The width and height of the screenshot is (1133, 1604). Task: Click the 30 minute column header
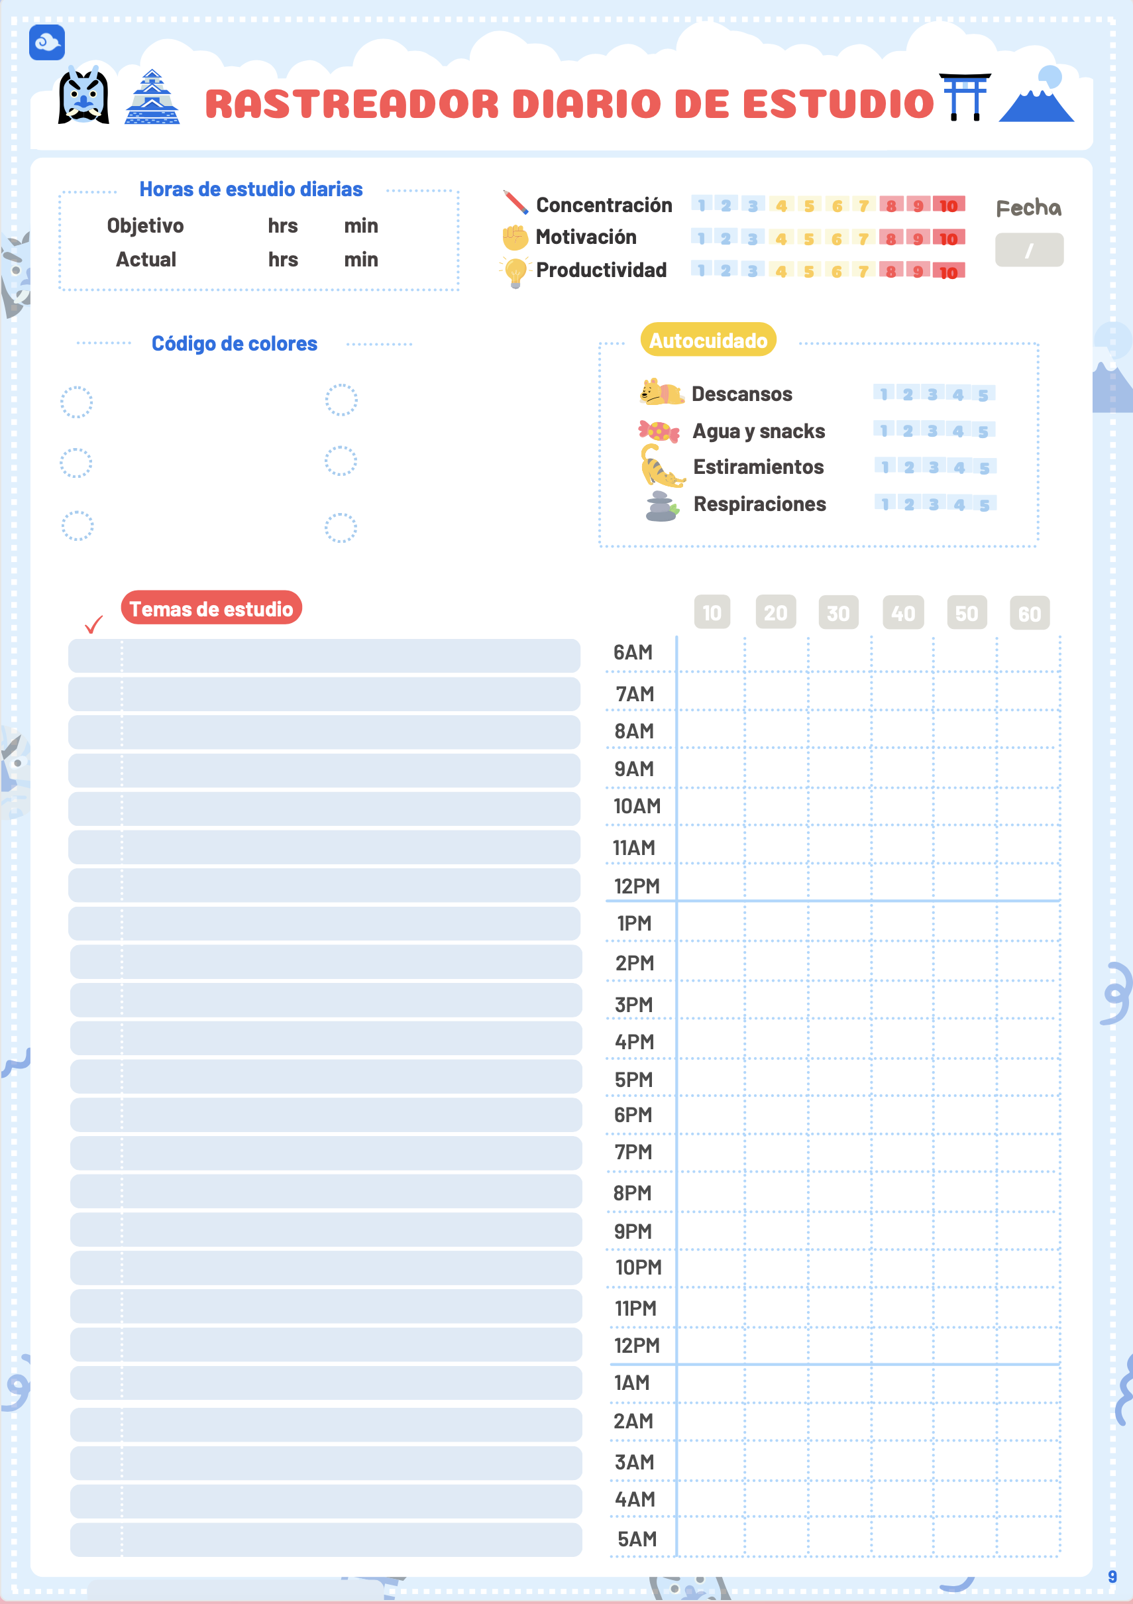[x=837, y=612]
